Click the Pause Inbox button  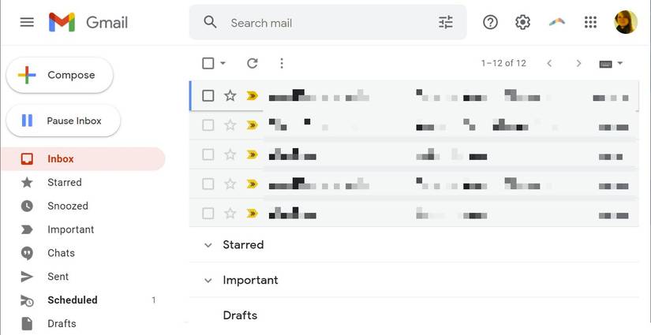point(63,121)
